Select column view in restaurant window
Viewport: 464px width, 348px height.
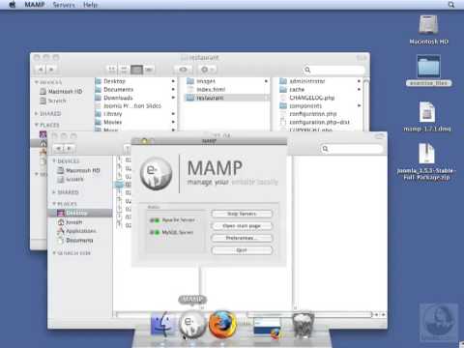coord(136,70)
